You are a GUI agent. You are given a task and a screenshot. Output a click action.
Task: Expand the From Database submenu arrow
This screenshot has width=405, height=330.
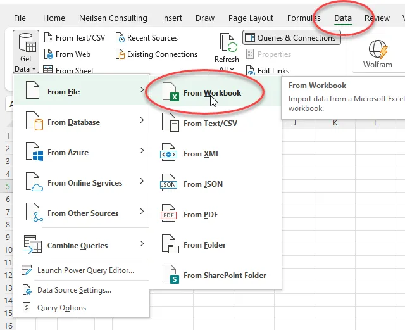tap(142, 120)
